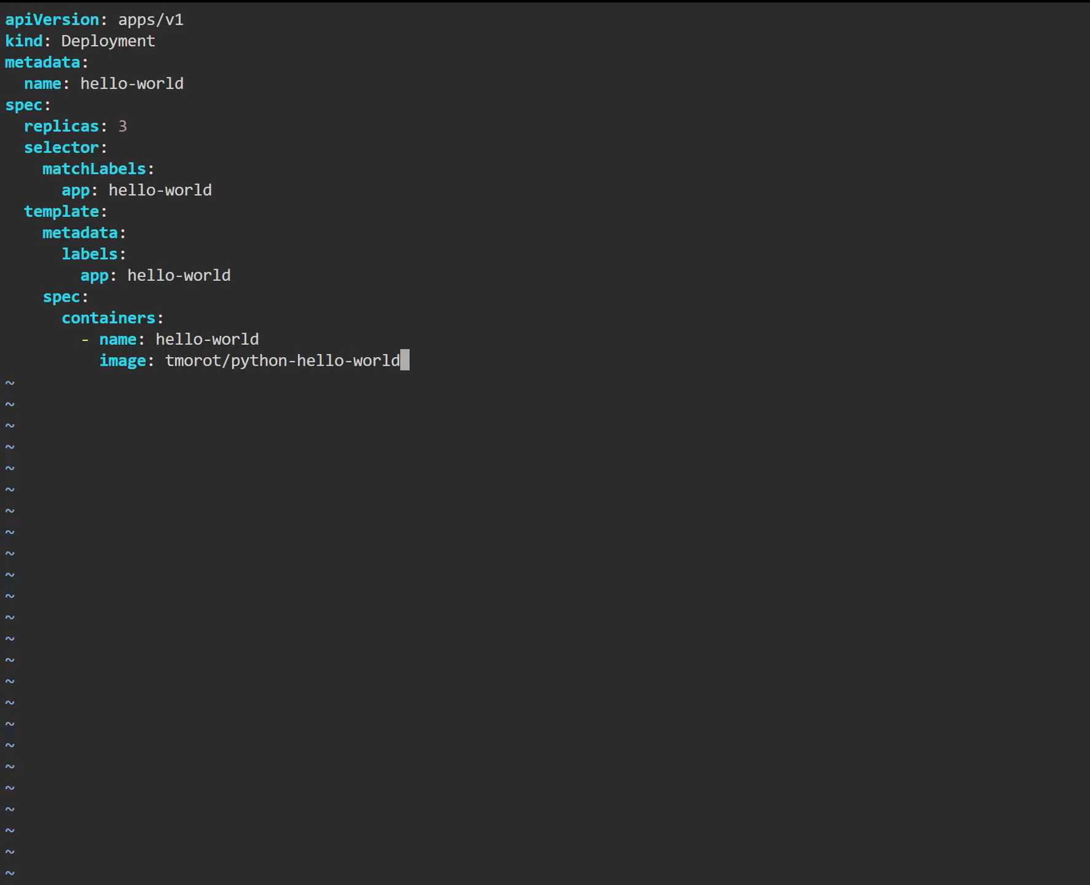Screen dimensions: 1090x885
Task: Click the replicas key
Action: point(61,127)
